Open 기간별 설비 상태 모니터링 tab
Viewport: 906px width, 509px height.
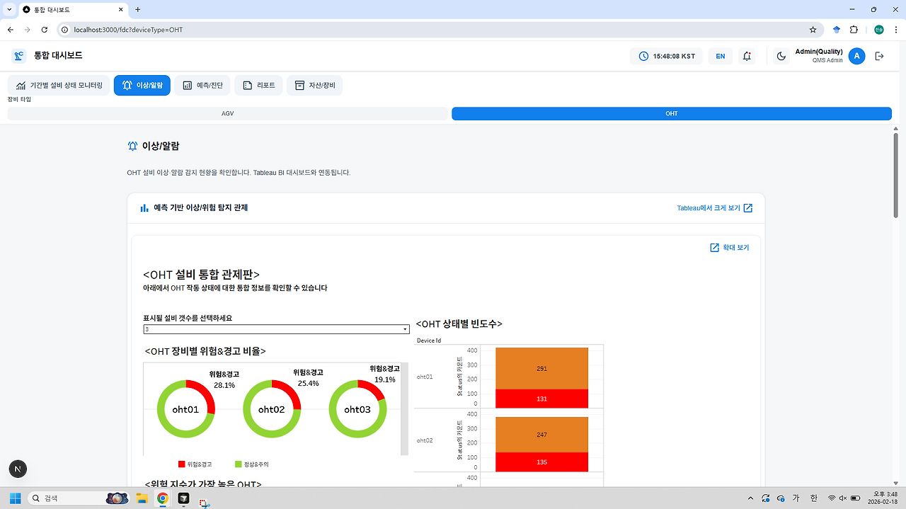pos(59,85)
